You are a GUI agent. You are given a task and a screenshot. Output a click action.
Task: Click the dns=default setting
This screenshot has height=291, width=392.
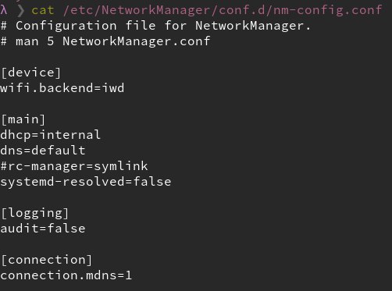coord(43,151)
